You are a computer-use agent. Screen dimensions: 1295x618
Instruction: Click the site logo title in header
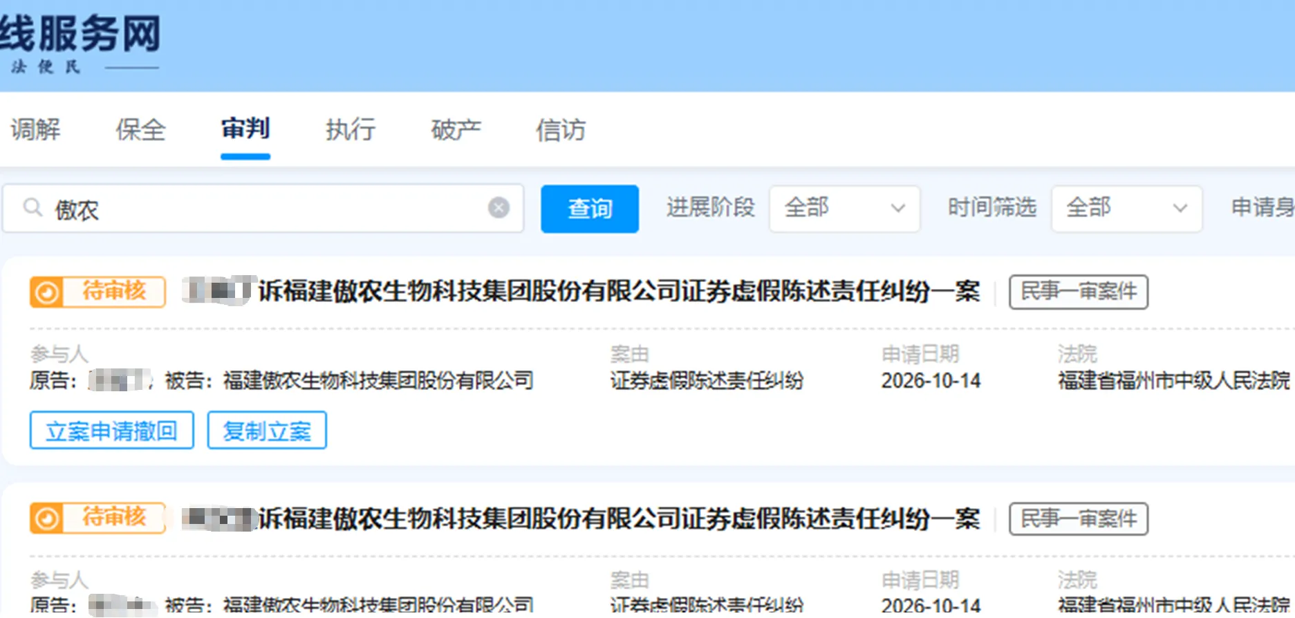point(80,33)
